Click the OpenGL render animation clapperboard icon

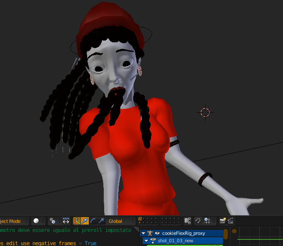231,221
